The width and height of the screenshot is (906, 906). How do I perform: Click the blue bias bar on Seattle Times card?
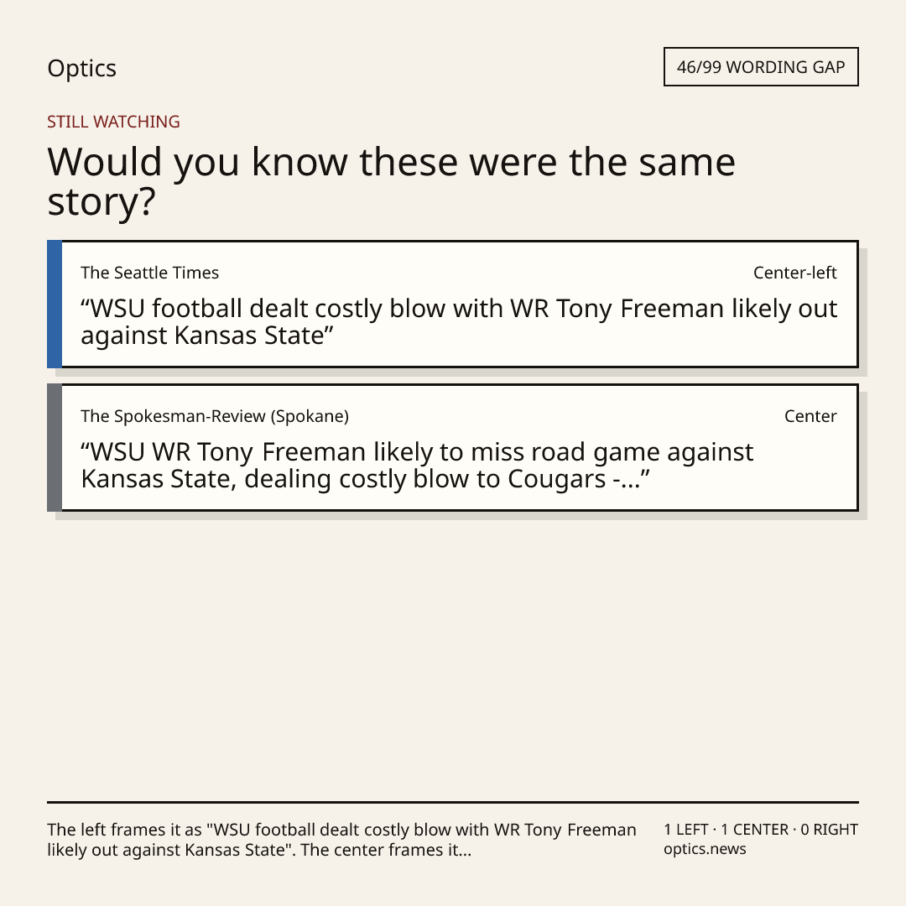(x=55, y=304)
